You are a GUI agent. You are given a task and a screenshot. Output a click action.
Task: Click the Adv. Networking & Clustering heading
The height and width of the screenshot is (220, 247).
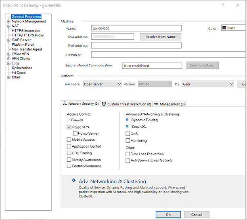(x=112, y=181)
